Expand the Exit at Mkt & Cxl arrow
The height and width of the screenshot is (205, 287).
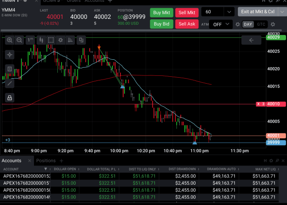(x=282, y=12)
